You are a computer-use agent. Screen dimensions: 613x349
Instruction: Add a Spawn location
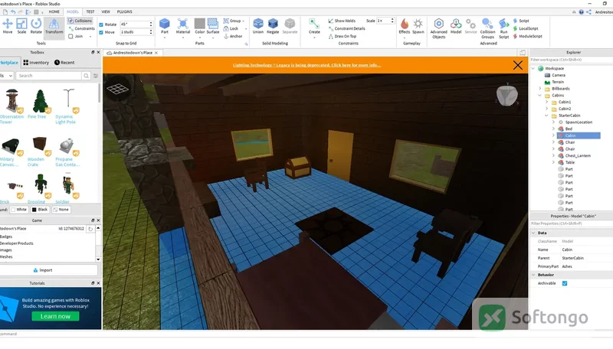tap(418, 26)
